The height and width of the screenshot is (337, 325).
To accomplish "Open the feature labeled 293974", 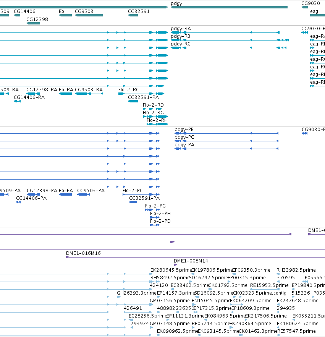I will click(140, 324).
